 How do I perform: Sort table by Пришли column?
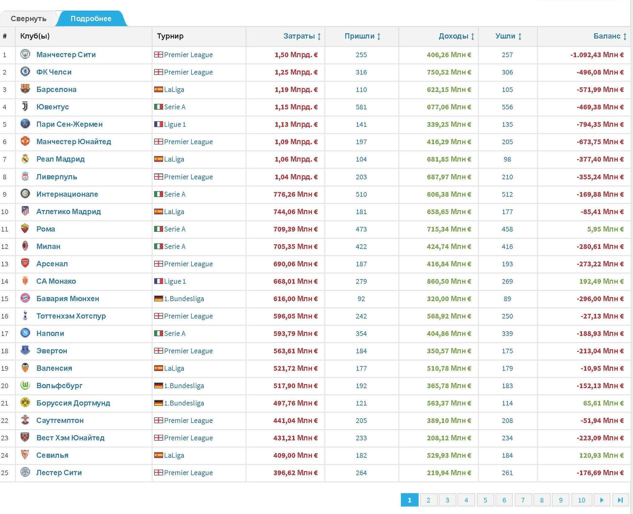pos(362,36)
